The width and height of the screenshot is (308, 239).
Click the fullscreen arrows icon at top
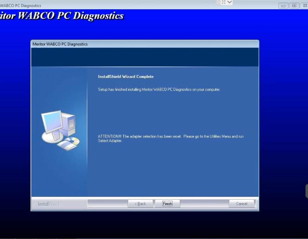click(224, 2)
